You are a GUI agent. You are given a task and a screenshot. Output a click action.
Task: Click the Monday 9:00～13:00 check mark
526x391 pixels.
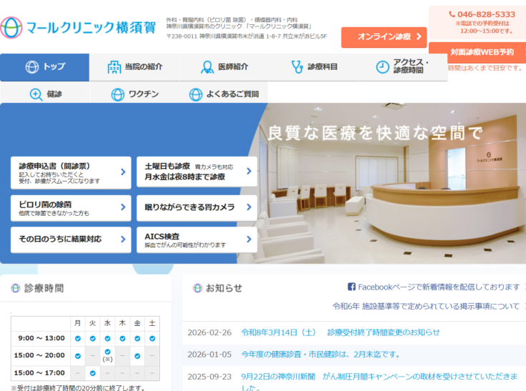coord(78,338)
